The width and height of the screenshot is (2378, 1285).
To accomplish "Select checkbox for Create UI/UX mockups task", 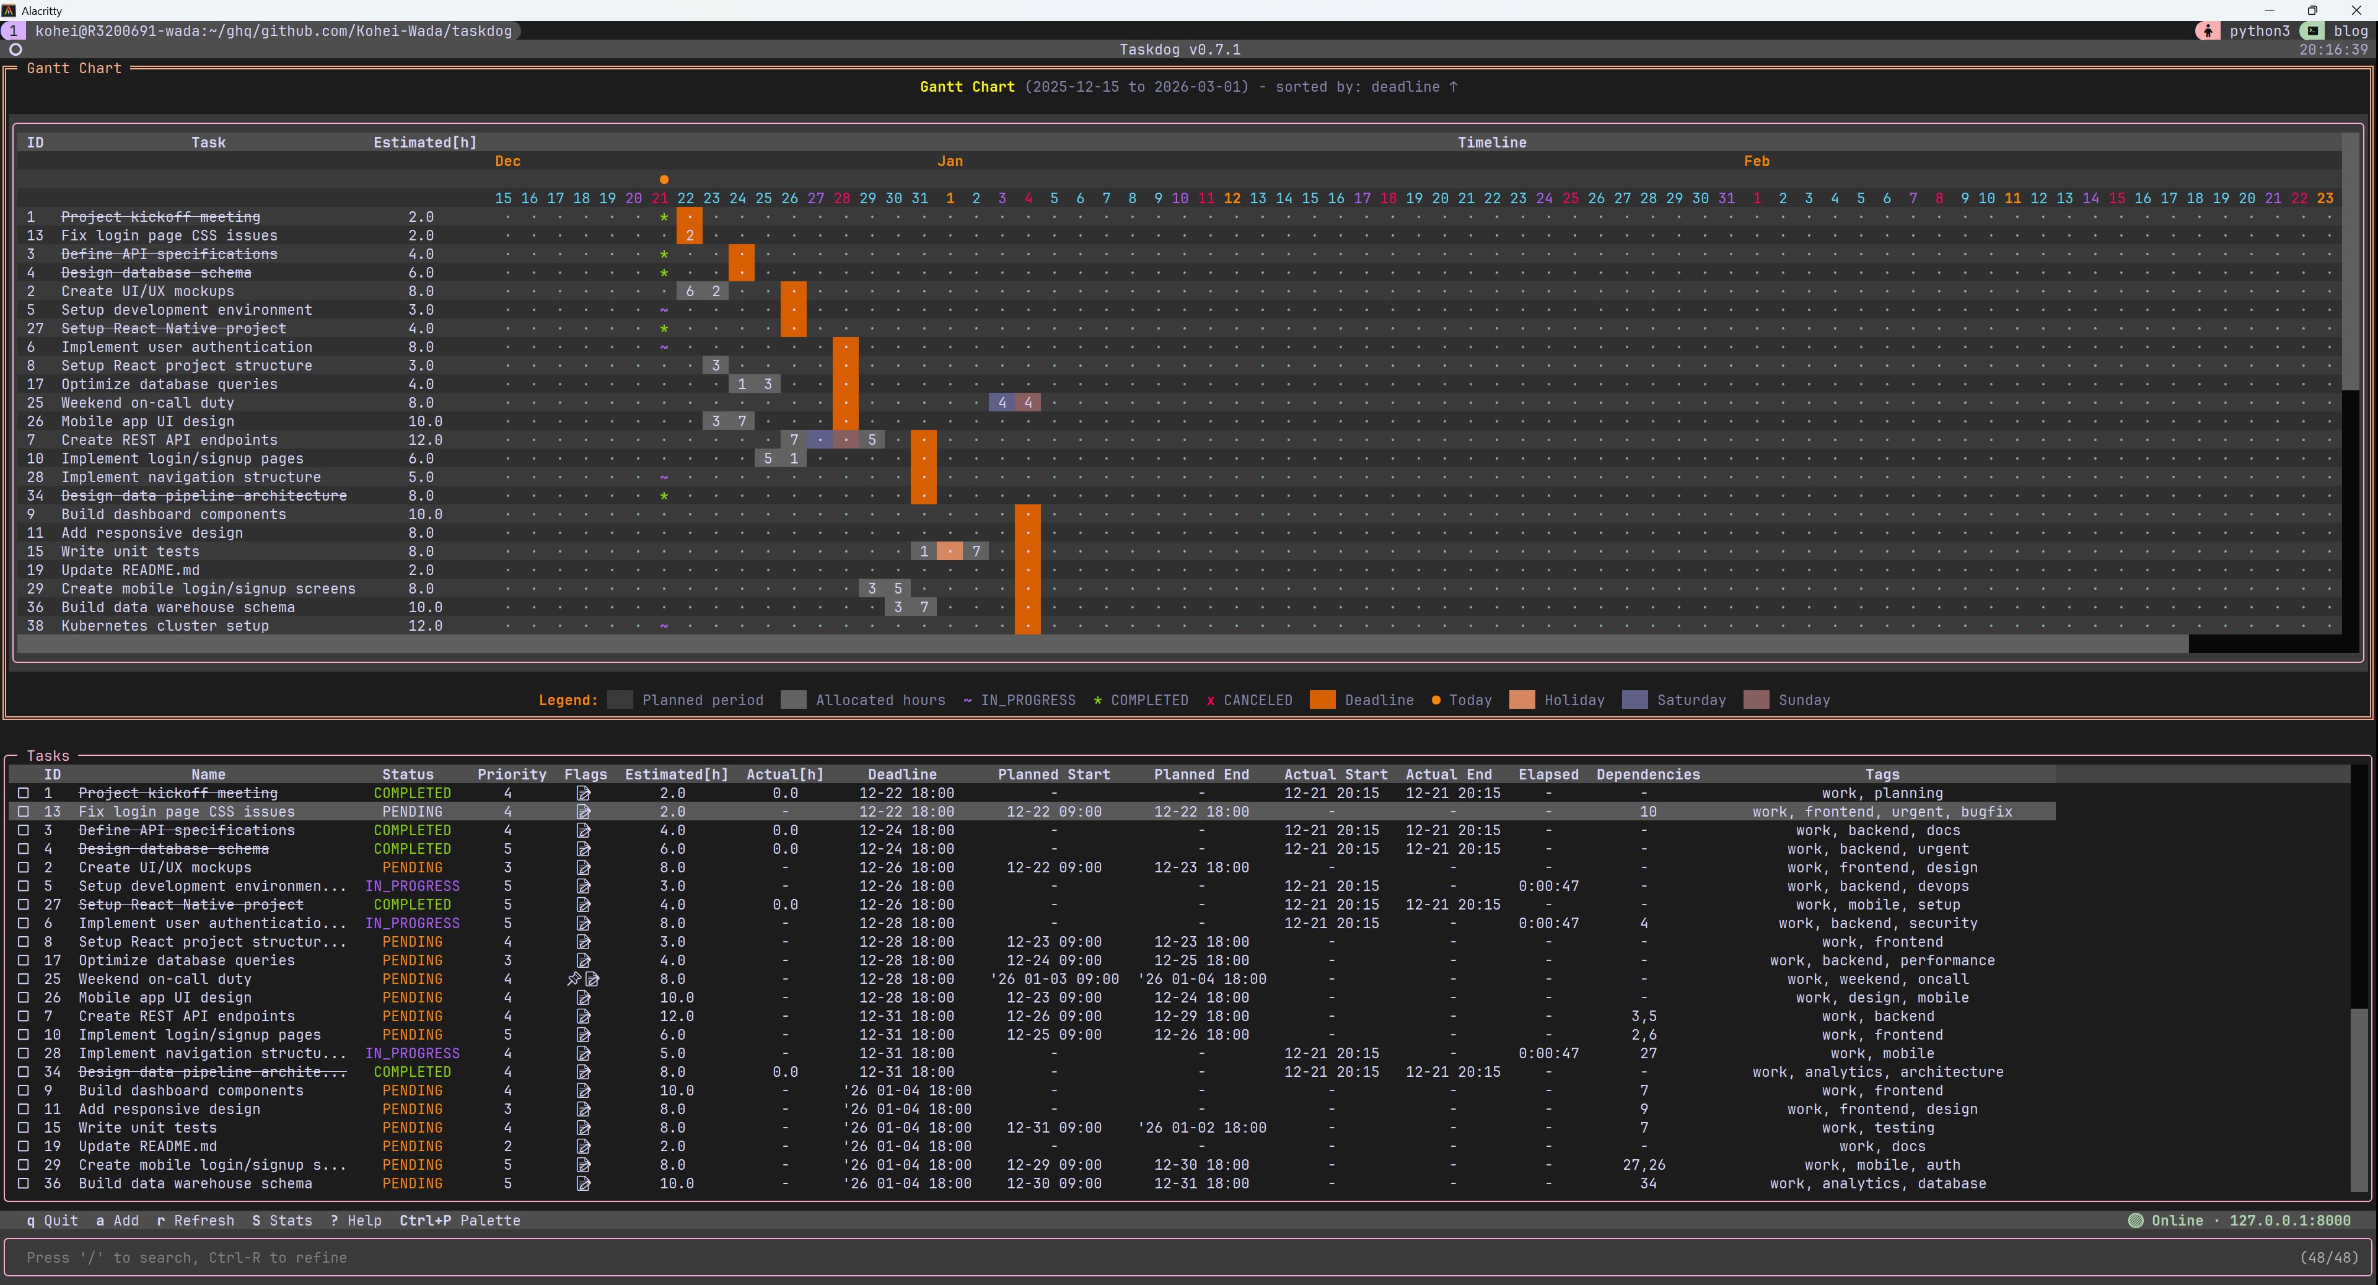I will pyautogui.click(x=24, y=868).
